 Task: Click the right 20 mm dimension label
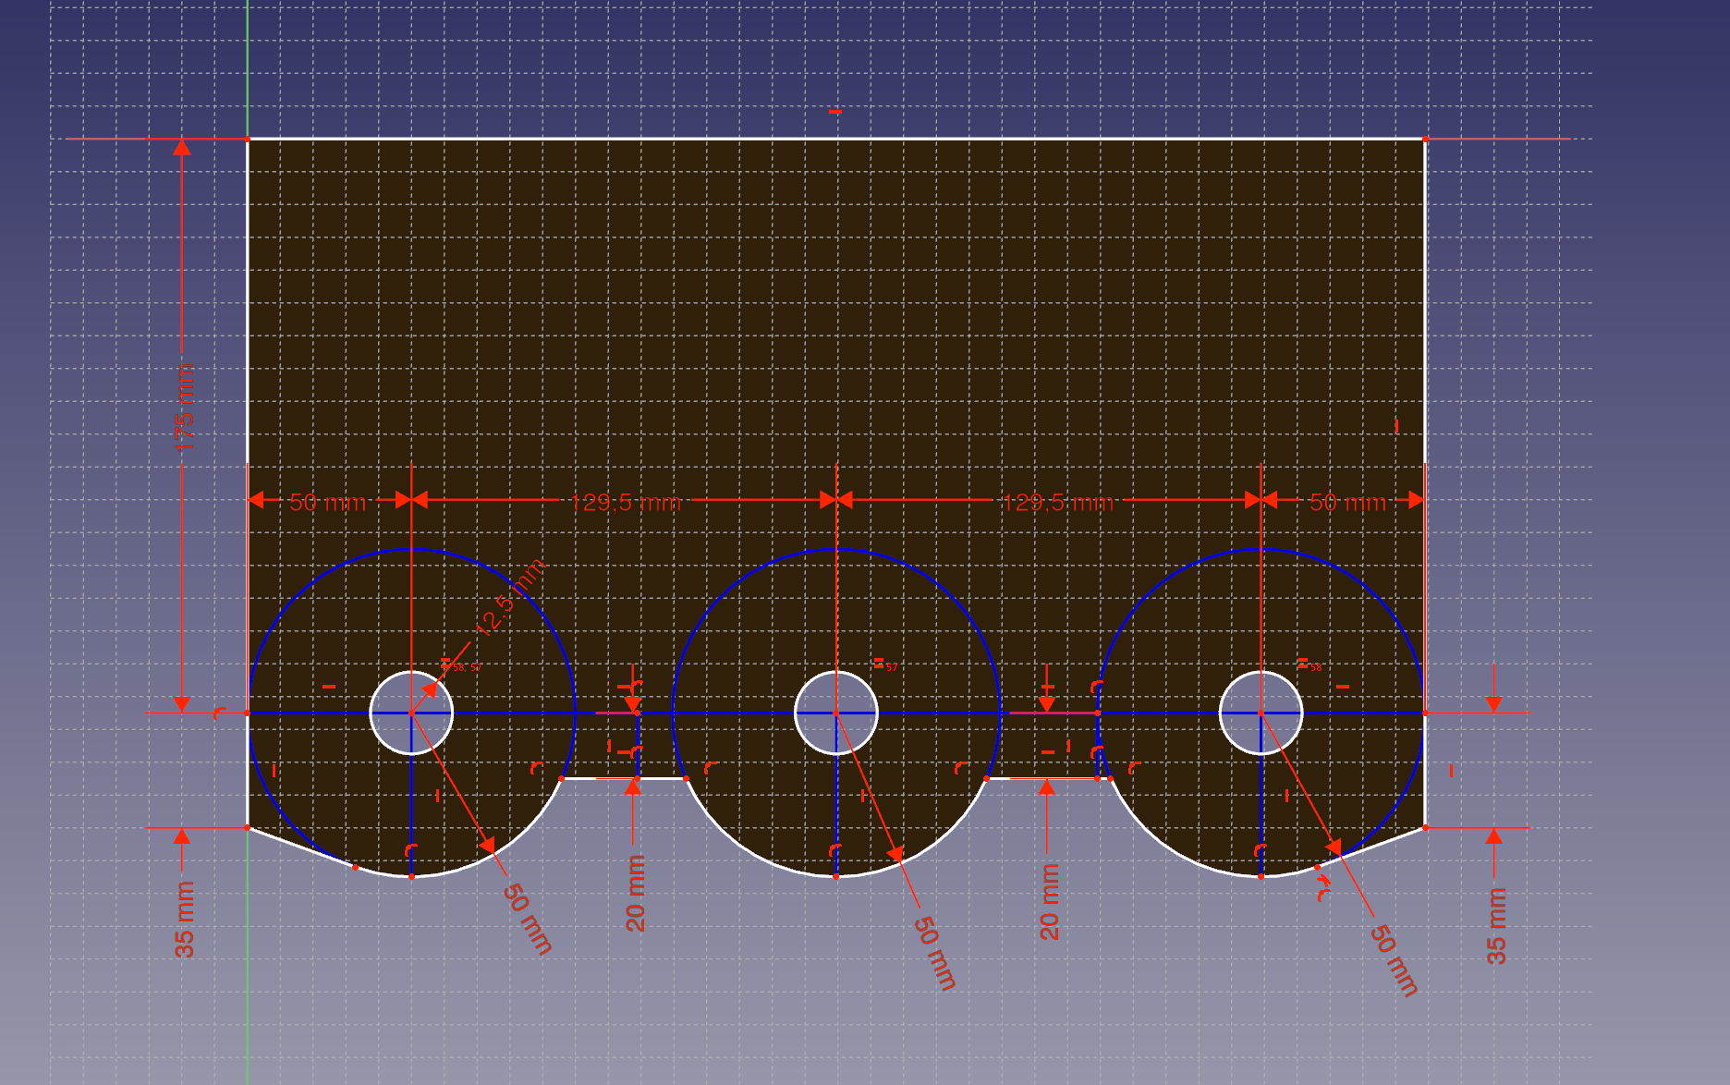click(1050, 902)
